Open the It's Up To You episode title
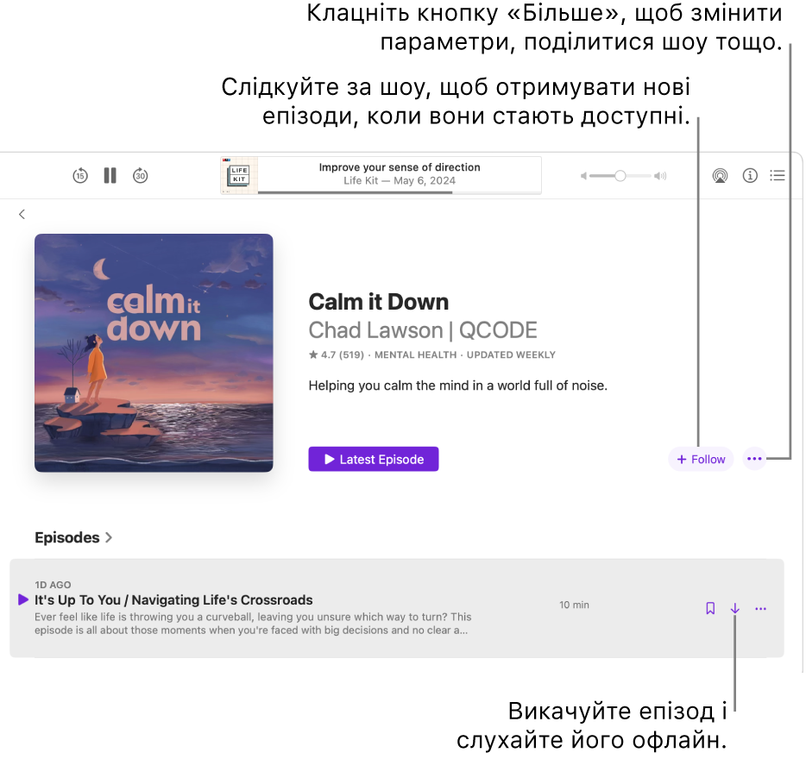Screen dimensions: 806x759 pos(173,599)
